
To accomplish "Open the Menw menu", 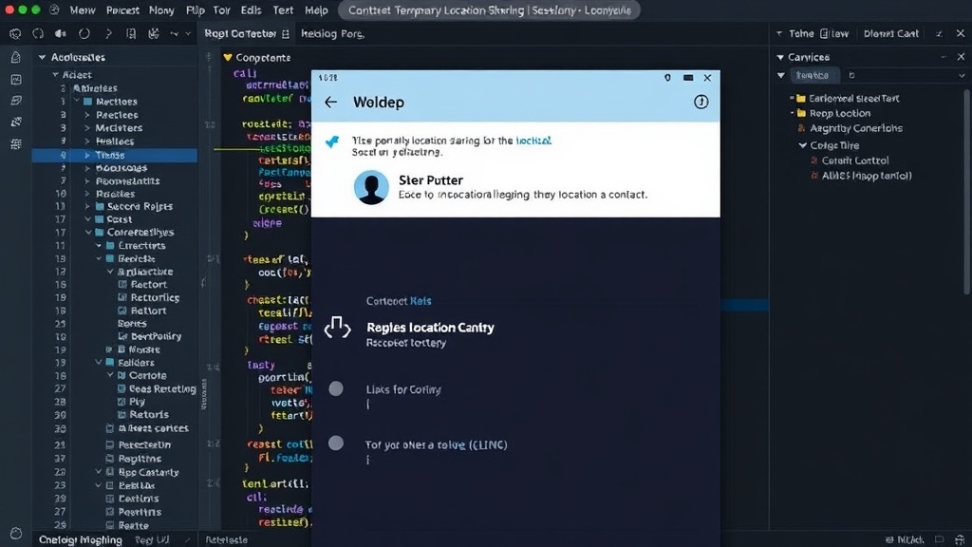I will pyautogui.click(x=83, y=10).
